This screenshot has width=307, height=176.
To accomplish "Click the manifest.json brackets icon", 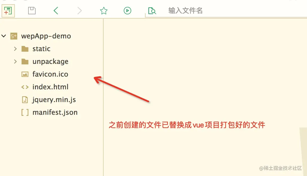I will (25, 112).
